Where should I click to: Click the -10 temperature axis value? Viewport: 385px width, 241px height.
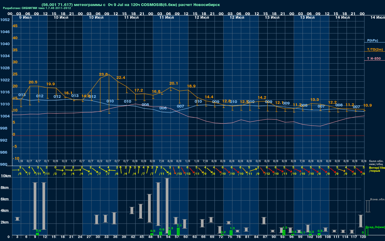(16, 158)
